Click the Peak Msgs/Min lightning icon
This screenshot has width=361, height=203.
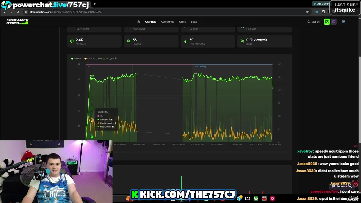(x=186, y=41)
